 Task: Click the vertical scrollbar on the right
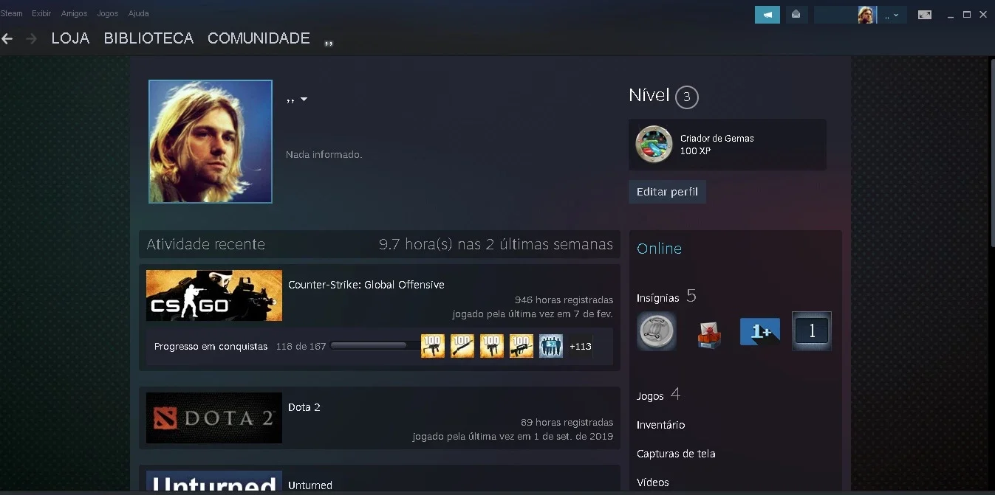tap(992, 151)
